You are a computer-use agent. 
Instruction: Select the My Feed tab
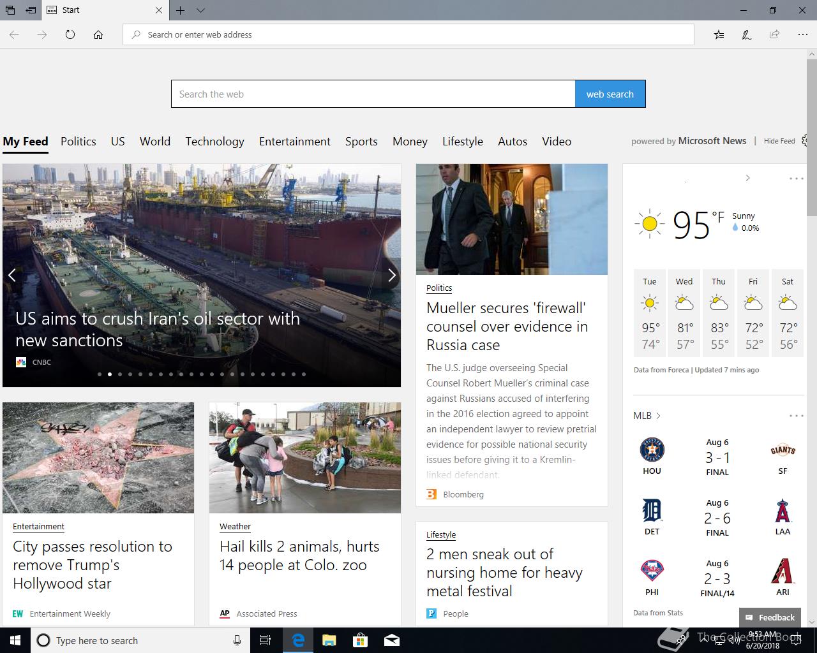click(x=26, y=142)
